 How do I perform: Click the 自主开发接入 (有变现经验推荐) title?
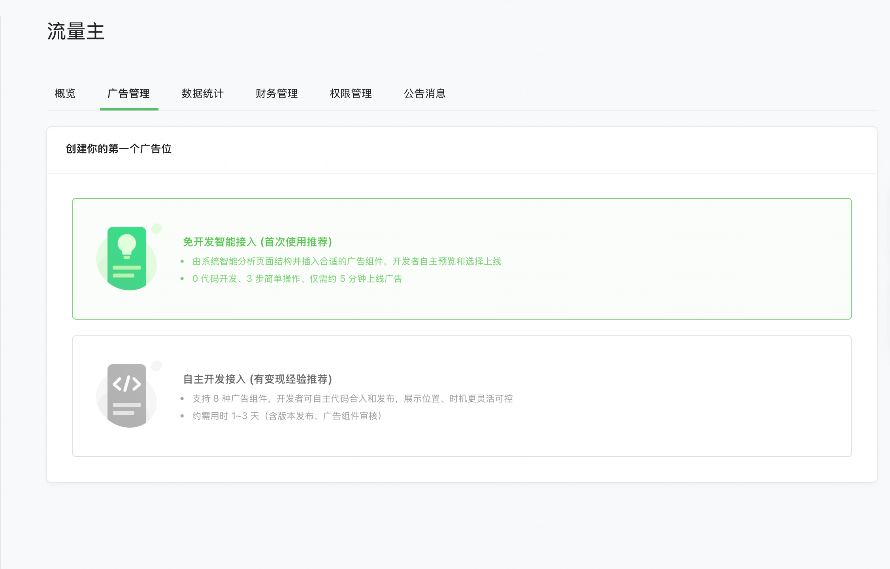257,379
